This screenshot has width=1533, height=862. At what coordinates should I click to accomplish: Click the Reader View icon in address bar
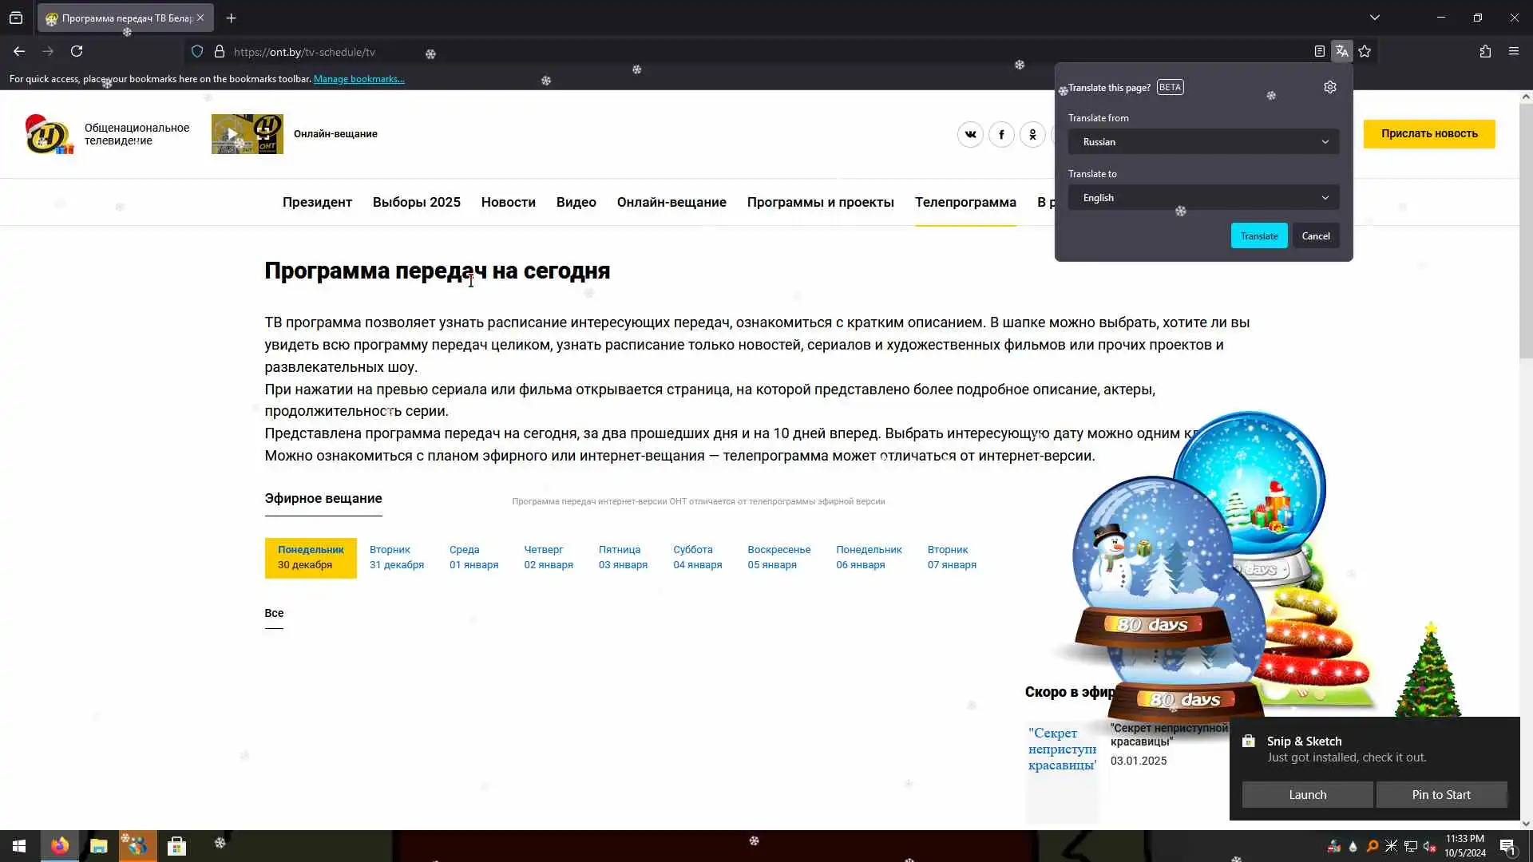pos(1319,51)
